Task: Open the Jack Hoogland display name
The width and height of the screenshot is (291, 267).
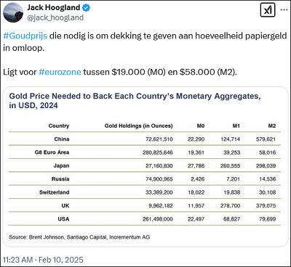Action: (53, 7)
